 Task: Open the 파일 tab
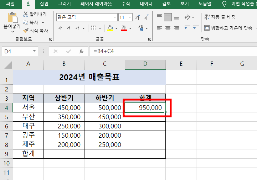[x=10, y=4]
